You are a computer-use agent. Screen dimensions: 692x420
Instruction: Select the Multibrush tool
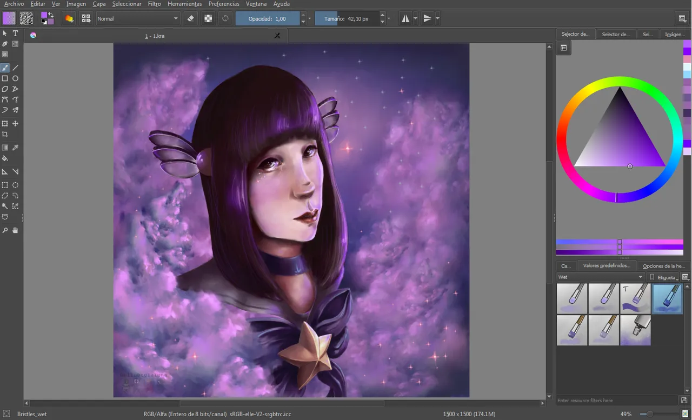(16, 110)
